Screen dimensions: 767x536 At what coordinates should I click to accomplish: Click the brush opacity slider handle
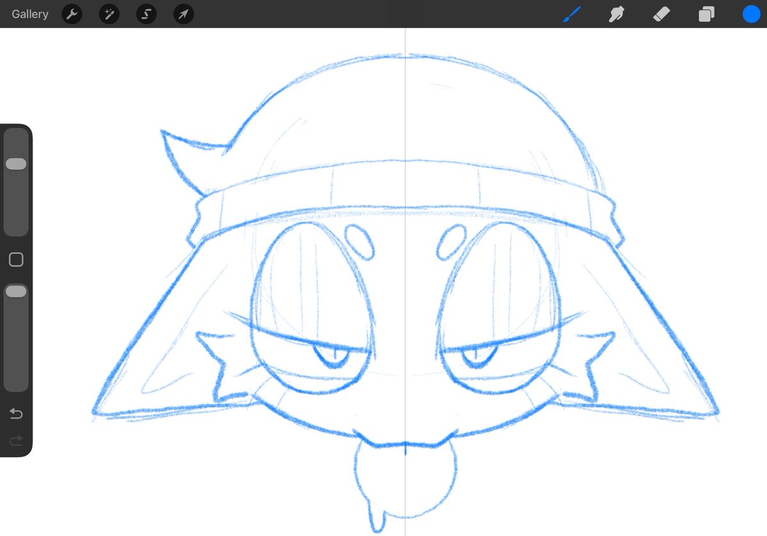tap(16, 292)
